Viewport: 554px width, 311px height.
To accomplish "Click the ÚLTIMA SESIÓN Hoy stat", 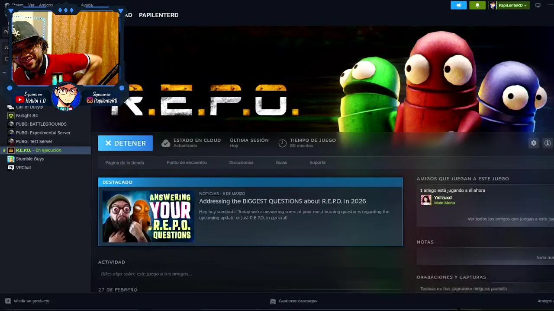I will click(x=249, y=143).
